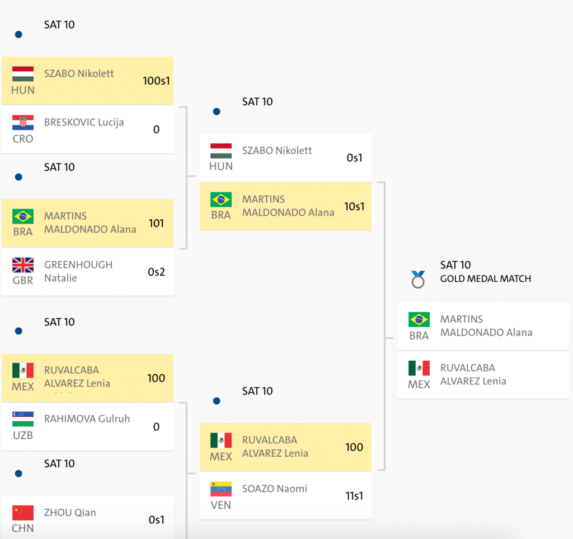Open GREENHOUGH Natalie's athlete name
The width and height of the screenshot is (573, 539).
(78, 271)
